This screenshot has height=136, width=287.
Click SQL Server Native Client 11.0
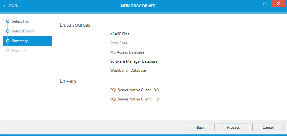[134, 99]
